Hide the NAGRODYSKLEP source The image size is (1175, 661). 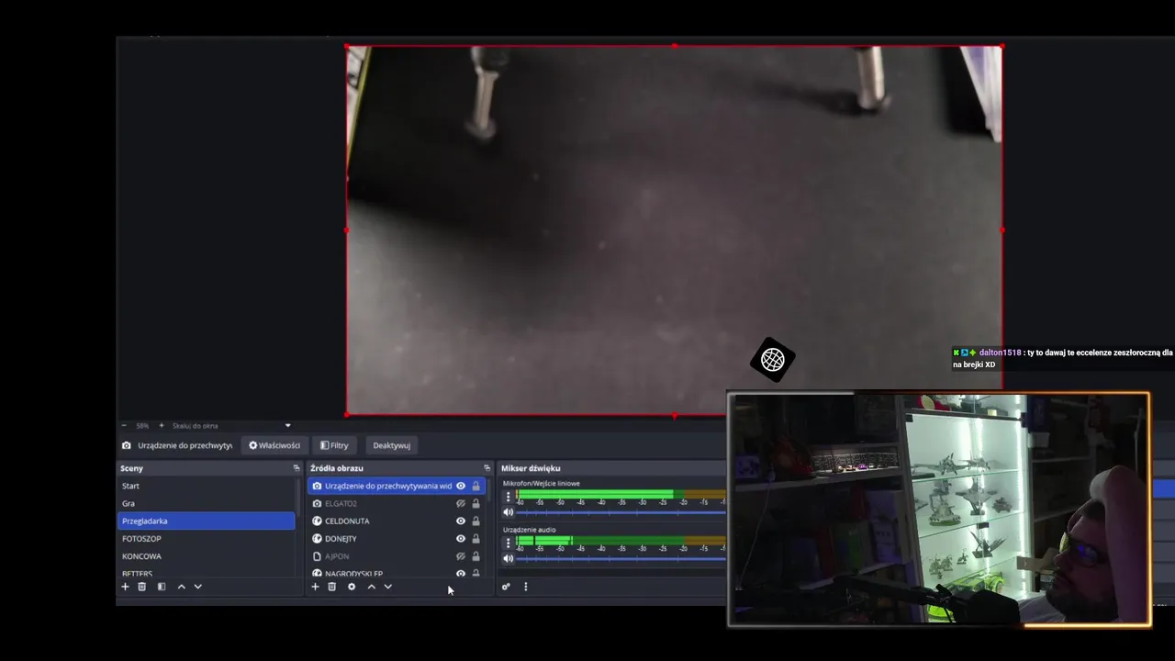click(461, 574)
